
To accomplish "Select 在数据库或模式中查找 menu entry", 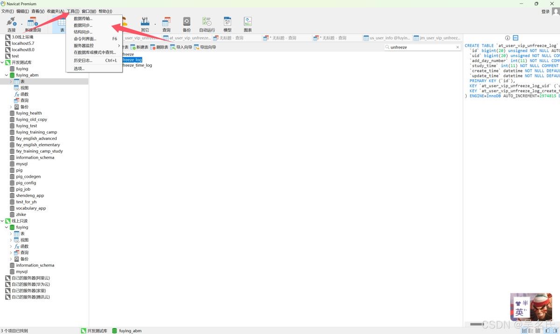I will tap(95, 52).
